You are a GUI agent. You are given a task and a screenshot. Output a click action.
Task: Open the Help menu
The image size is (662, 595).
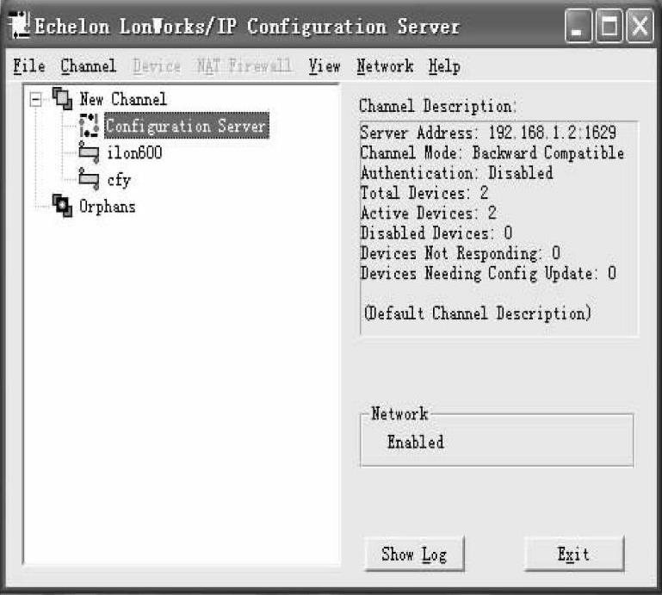pyautogui.click(x=444, y=66)
